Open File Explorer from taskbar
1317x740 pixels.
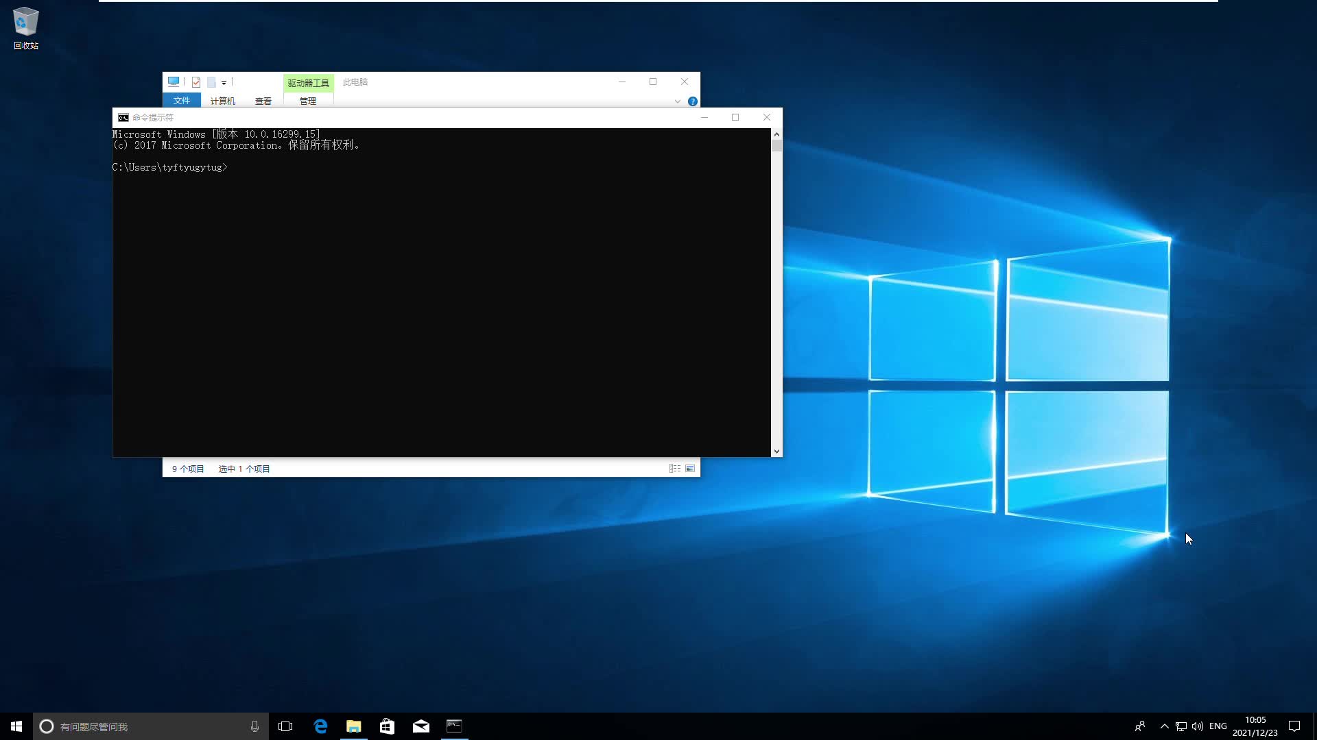(354, 726)
